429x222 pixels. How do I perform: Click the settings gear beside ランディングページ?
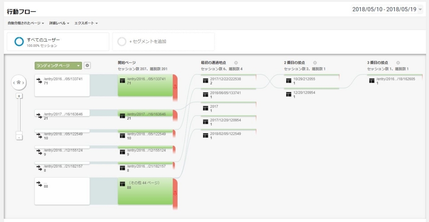tap(87, 66)
